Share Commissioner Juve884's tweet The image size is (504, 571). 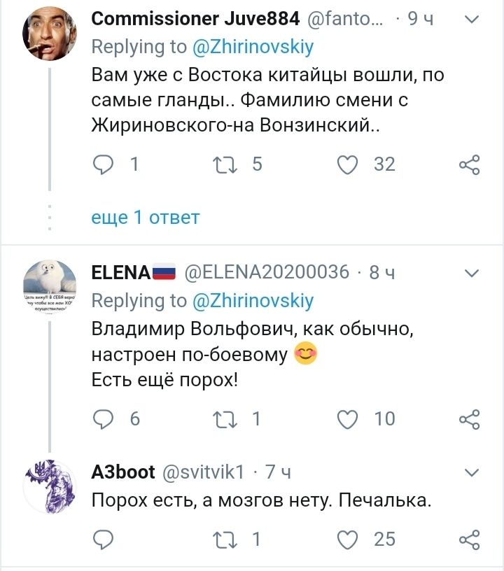click(x=469, y=164)
